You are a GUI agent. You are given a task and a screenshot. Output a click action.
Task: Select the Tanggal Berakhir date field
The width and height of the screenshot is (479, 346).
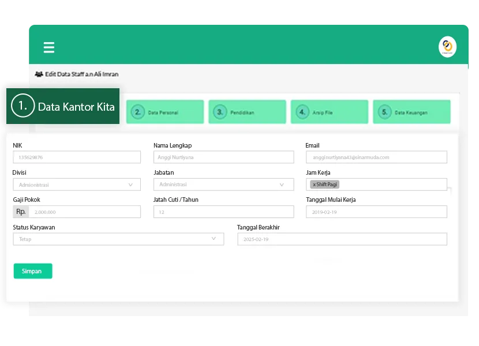pos(342,239)
